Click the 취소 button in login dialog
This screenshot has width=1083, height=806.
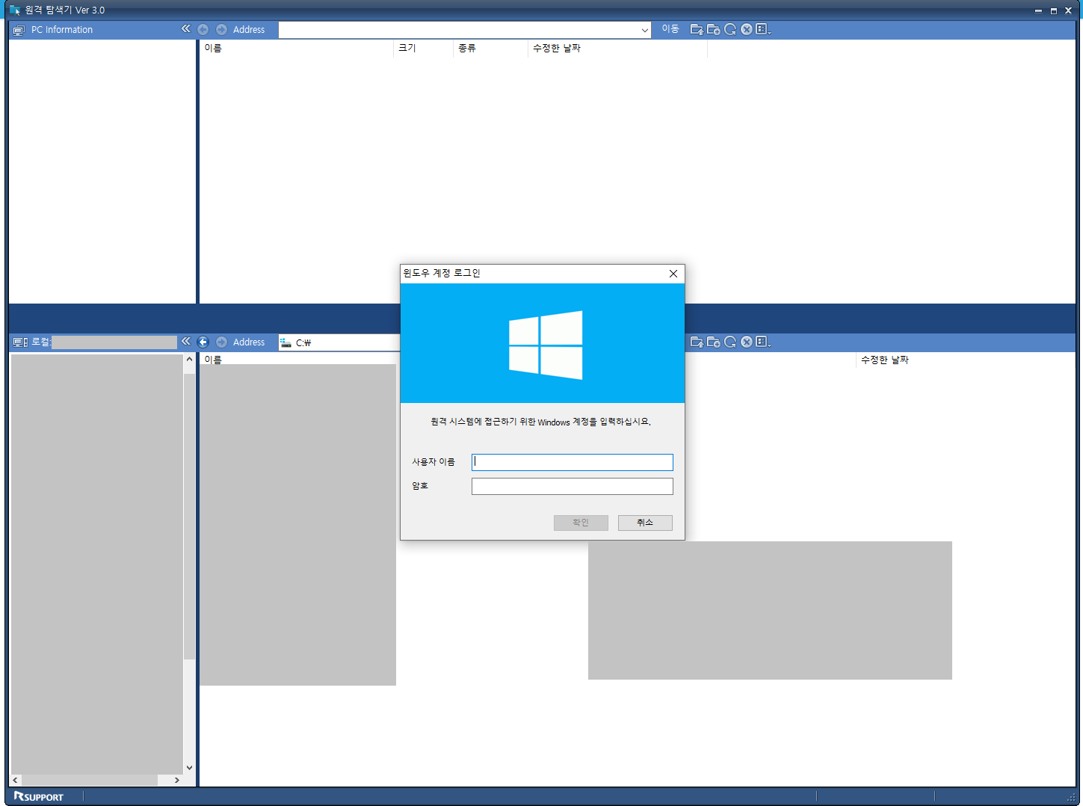pos(644,523)
